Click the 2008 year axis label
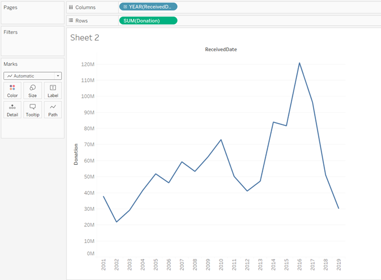The image size is (381, 280). [195, 264]
